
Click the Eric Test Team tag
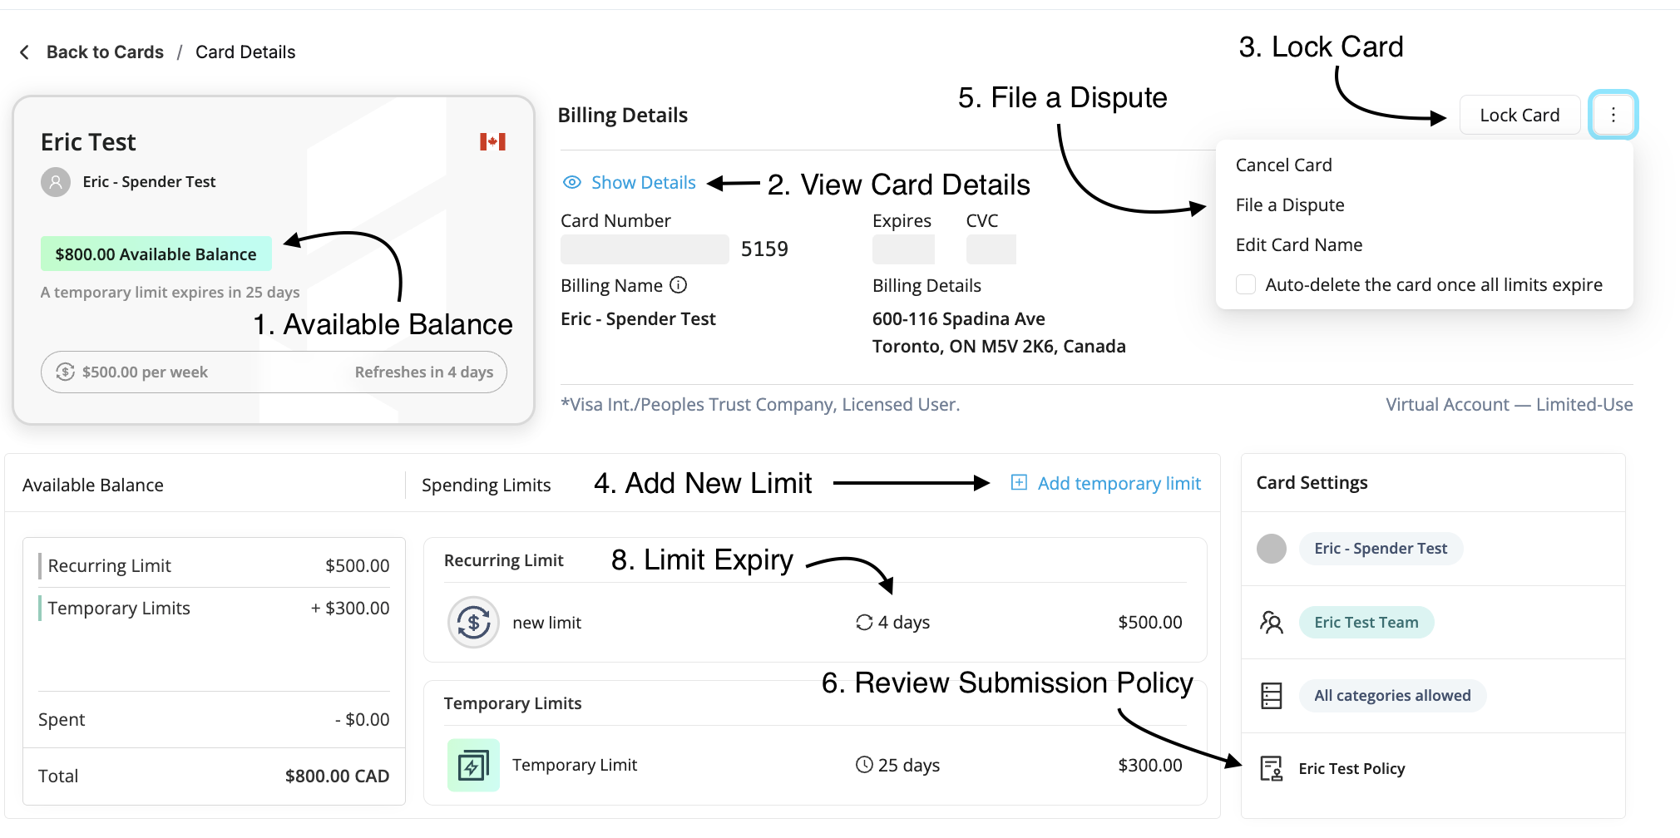[1366, 622]
